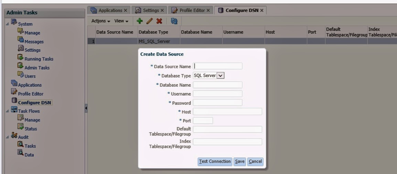Click the Username input field
This screenshot has height=174, width=397.
pos(217,94)
